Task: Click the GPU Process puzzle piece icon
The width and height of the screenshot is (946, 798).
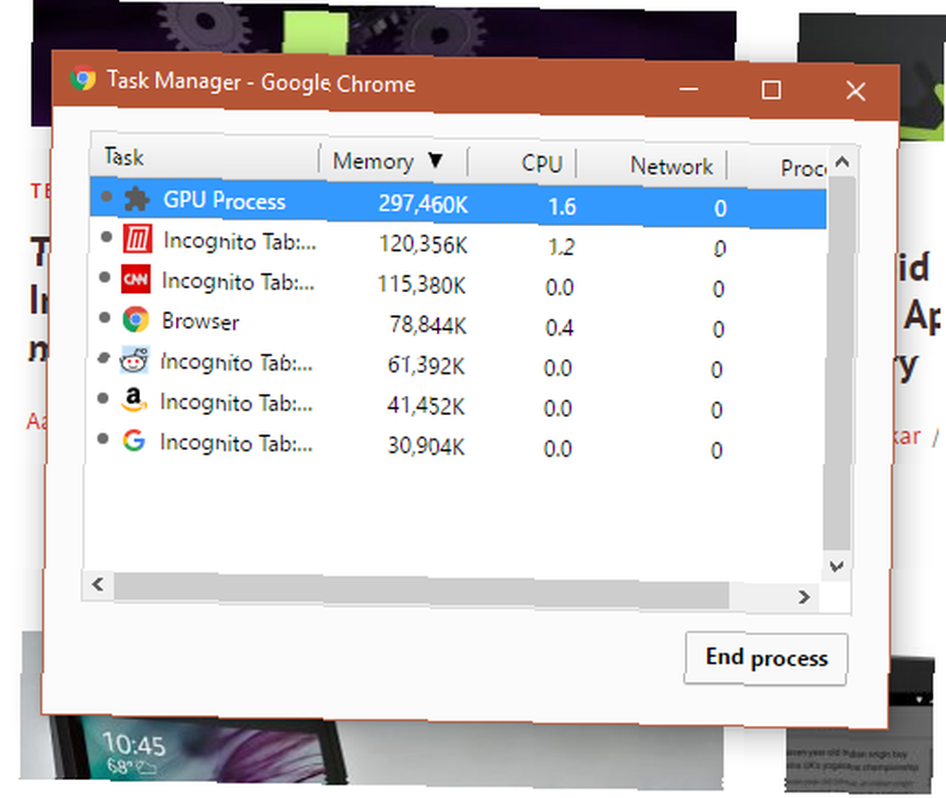Action: (x=137, y=199)
